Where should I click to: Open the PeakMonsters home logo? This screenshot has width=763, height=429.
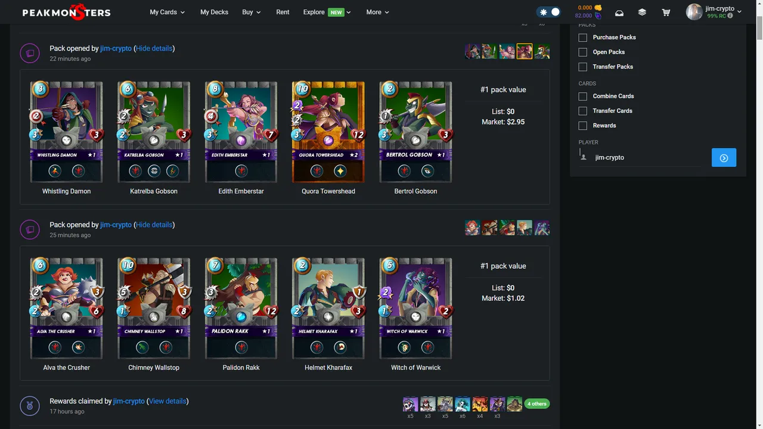tap(66, 12)
